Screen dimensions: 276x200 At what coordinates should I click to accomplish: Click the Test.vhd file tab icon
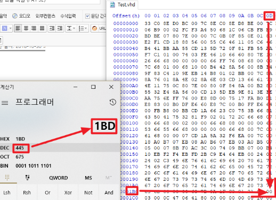coord(112,5)
